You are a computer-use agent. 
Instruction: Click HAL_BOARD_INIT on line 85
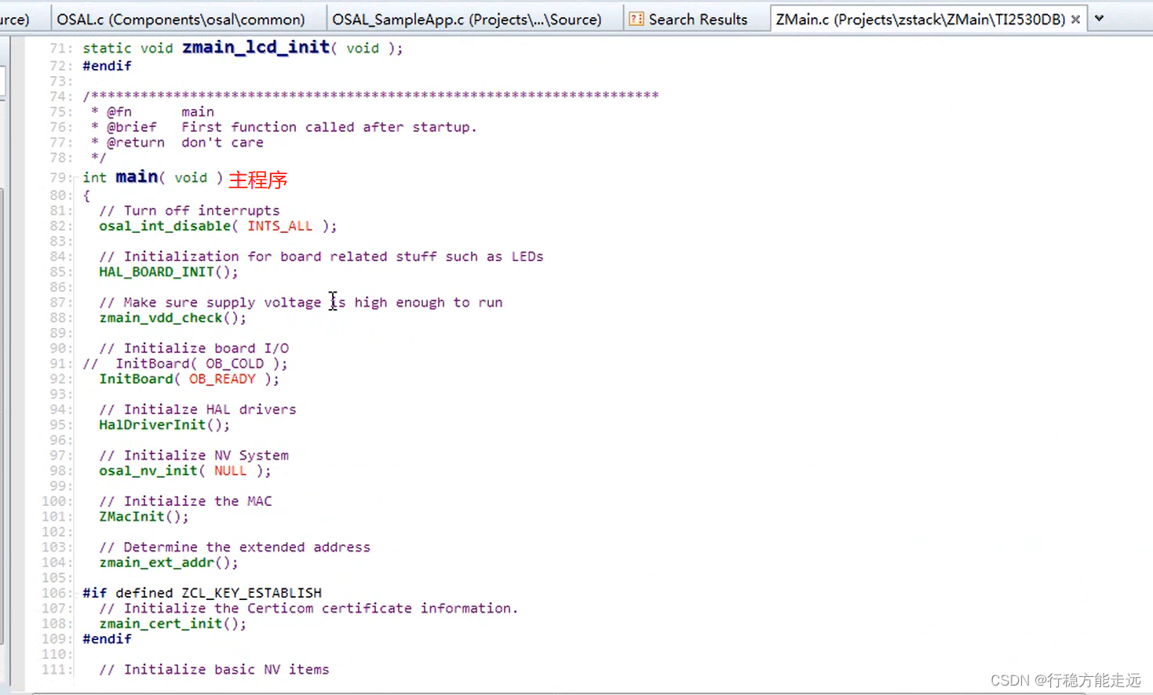click(x=156, y=272)
